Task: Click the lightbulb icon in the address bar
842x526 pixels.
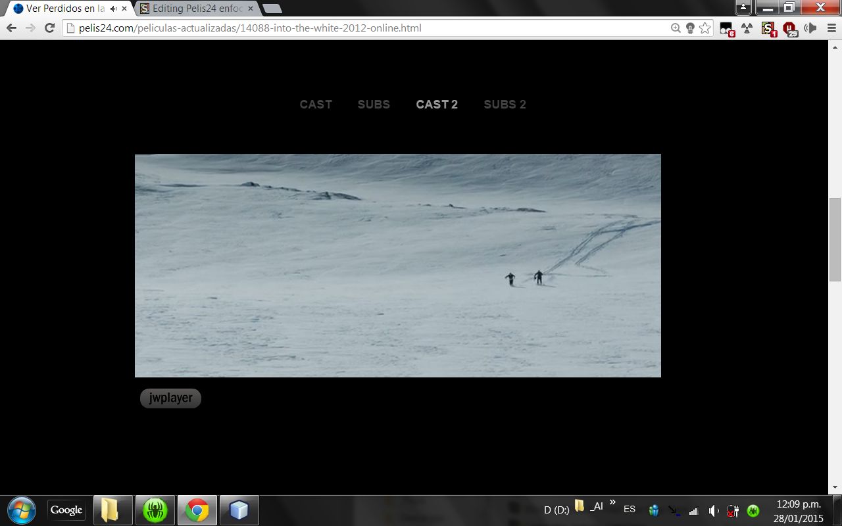Action: pos(690,28)
